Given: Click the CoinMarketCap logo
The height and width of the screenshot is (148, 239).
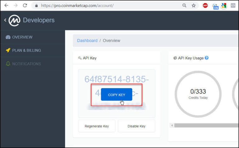Looking at the screenshot, I should (x=14, y=20).
